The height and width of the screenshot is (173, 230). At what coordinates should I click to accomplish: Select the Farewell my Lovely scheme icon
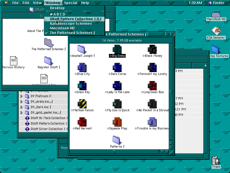[152, 67]
